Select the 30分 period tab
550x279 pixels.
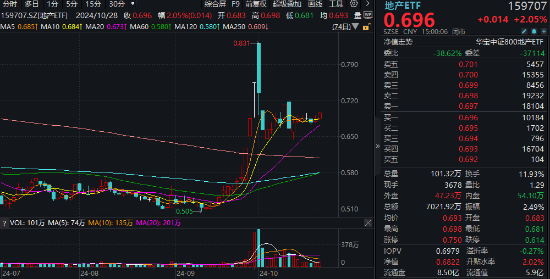pos(117,4)
